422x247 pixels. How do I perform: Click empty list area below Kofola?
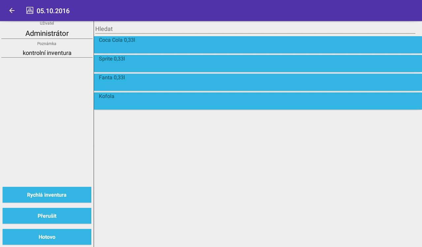[257, 178]
